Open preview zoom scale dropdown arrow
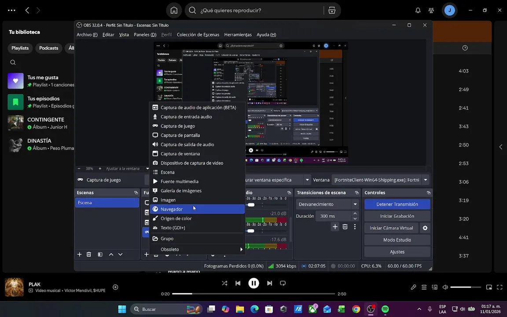This screenshot has width=507, height=317. (x=147, y=169)
